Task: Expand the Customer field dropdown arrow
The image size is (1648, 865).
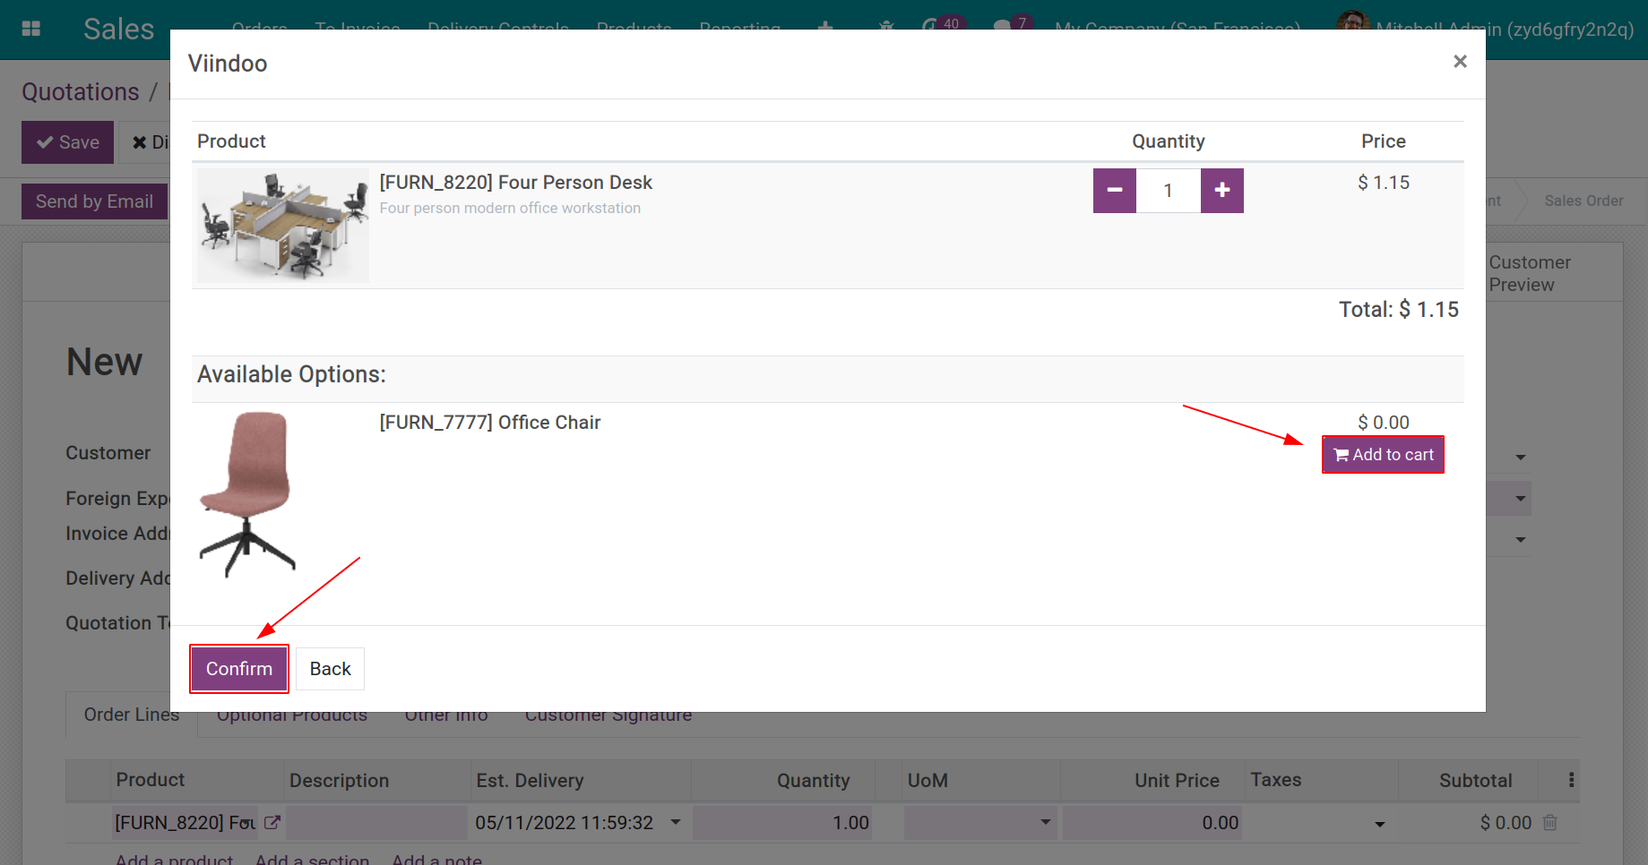Action: click(x=1521, y=457)
